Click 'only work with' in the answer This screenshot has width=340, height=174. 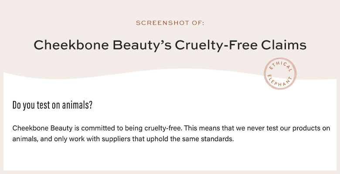tap(77, 139)
